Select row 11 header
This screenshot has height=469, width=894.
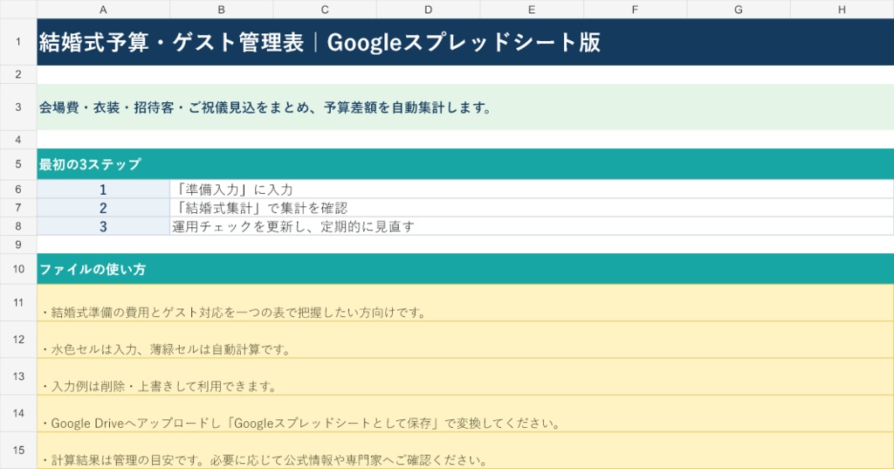pos(18,302)
